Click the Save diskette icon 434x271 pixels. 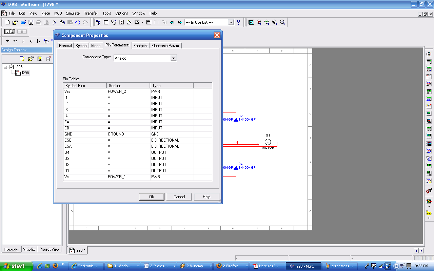click(31, 22)
